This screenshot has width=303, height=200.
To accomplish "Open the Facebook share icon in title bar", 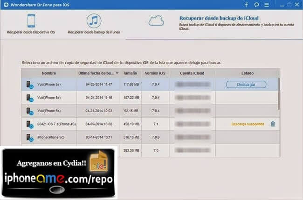I will click(x=246, y=5).
